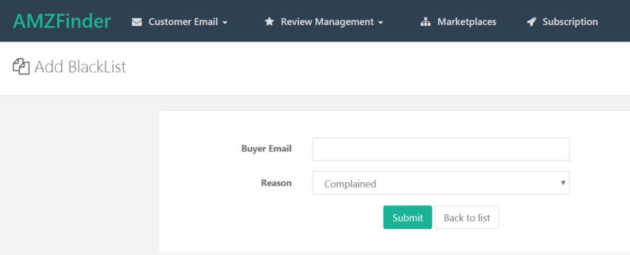
Task: Click the sitemap icon for Marketplaces
Action: (x=425, y=22)
